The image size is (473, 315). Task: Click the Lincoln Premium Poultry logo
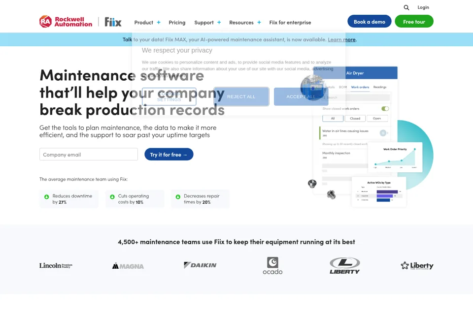(56, 266)
